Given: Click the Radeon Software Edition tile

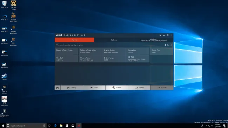Looking at the screenshot, I should 90,51.
